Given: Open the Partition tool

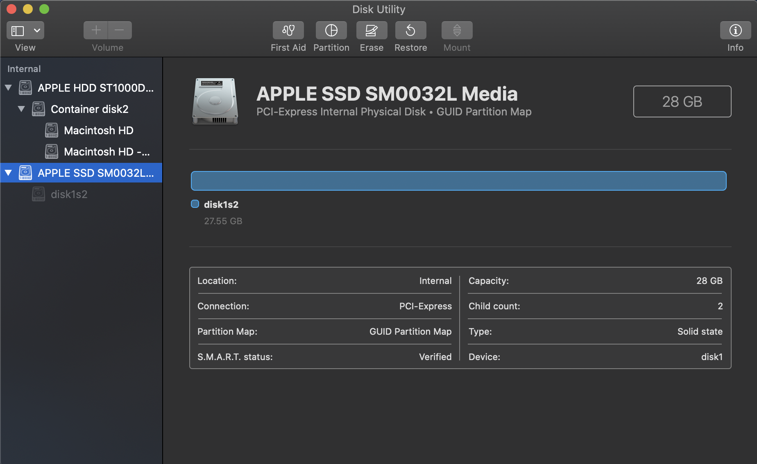Looking at the screenshot, I should coord(331,30).
